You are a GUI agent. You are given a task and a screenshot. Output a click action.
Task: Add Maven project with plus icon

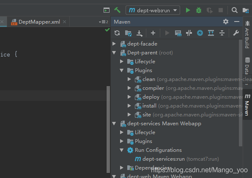pos(153,33)
